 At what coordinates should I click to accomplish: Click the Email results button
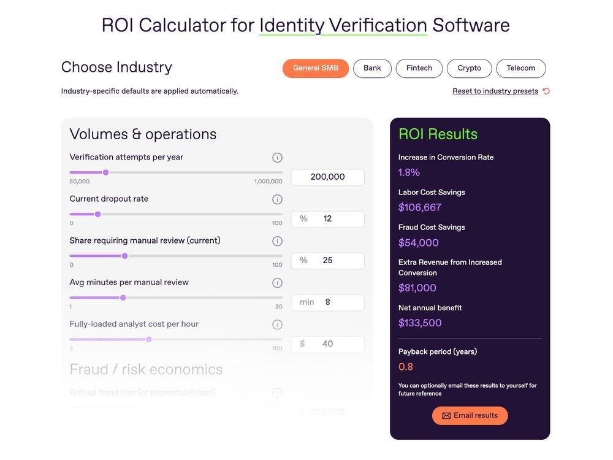click(x=470, y=415)
